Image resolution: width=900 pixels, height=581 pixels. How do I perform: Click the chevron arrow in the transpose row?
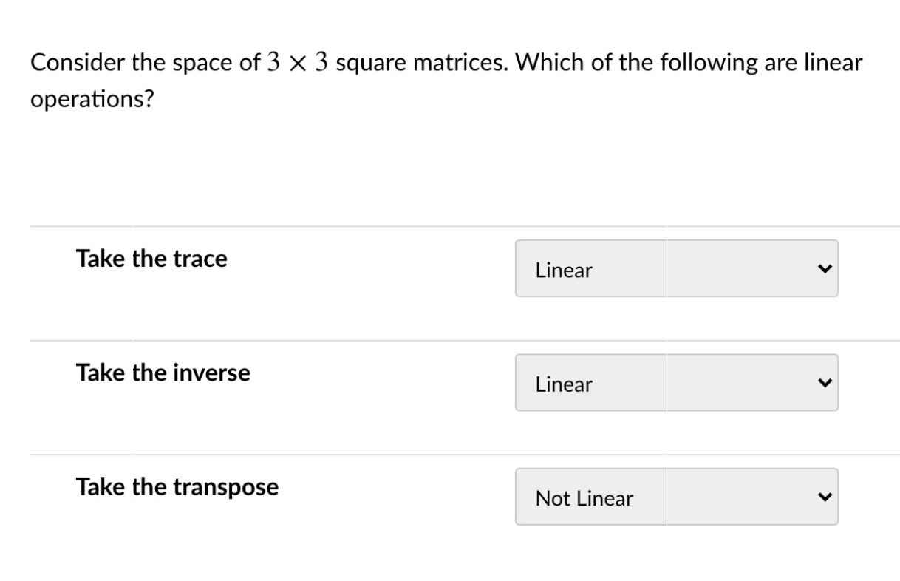825,497
